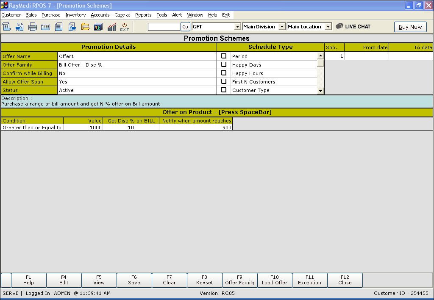Click the F8 Keyset button

[x=204, y=280]
